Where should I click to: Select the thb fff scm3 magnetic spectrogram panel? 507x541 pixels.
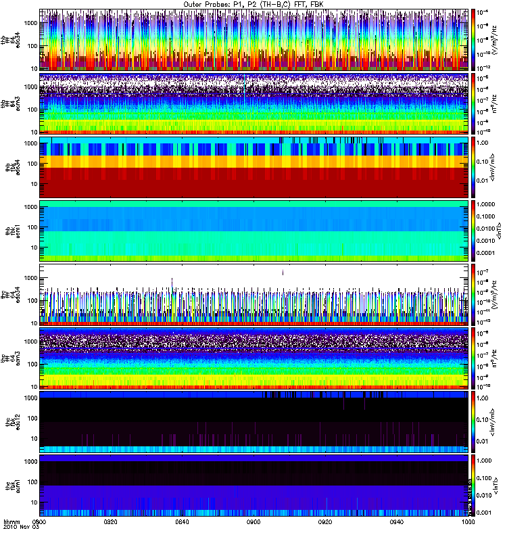(254, 103)
